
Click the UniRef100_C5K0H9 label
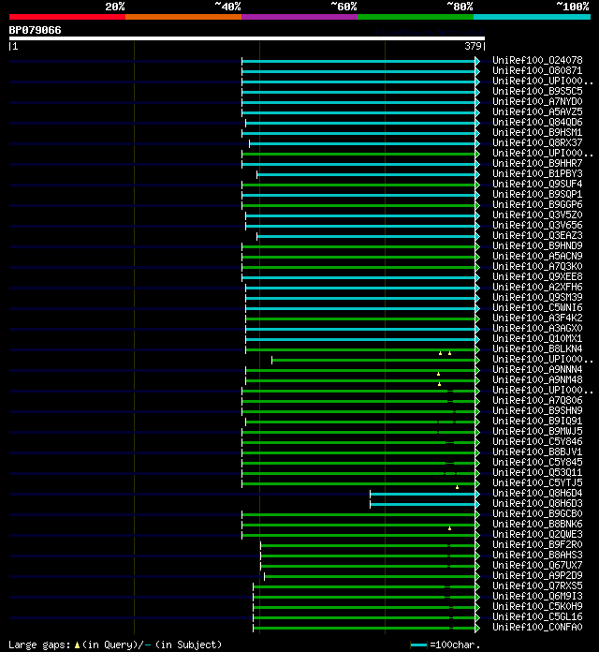[537, 607]
